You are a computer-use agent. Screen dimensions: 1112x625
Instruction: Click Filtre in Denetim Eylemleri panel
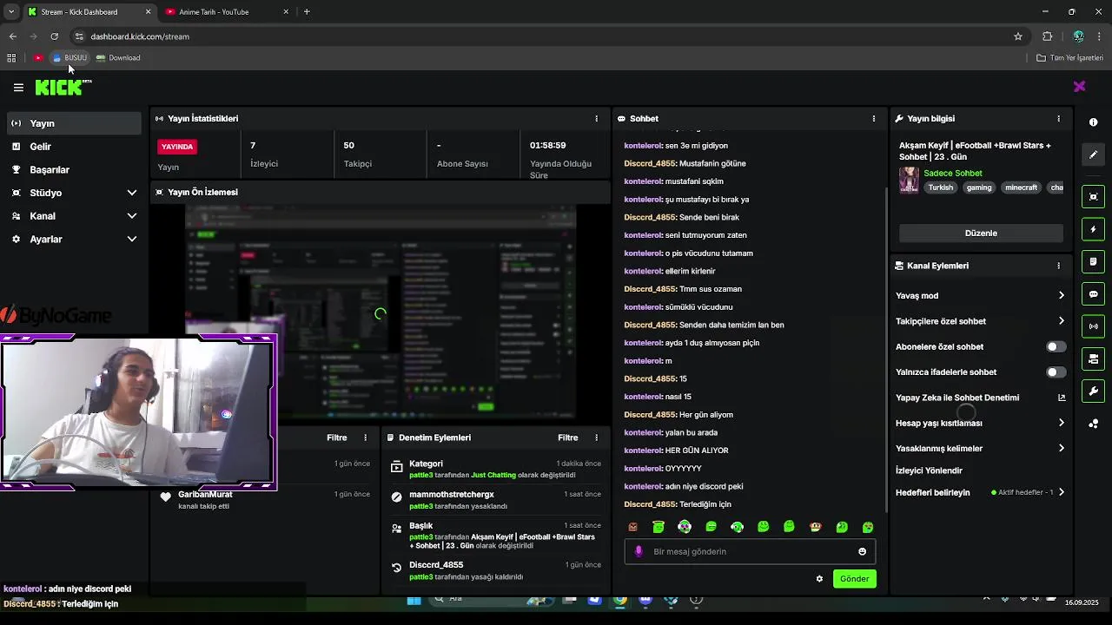tap(568, 437)
